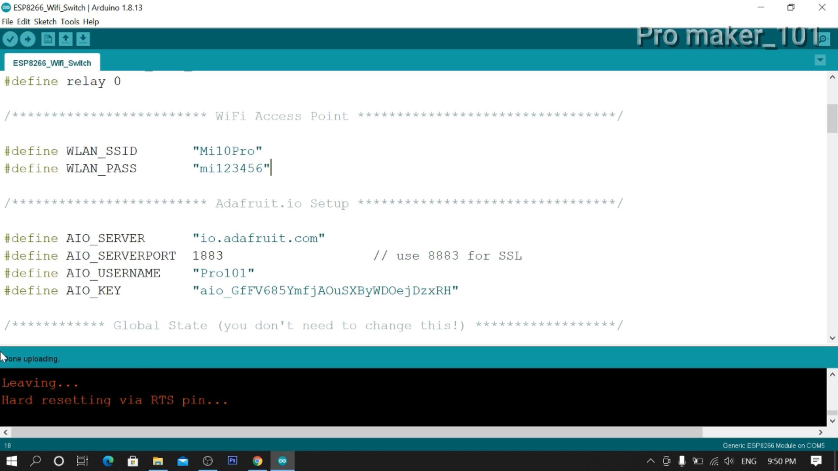Save the sketch with the Save icon
Image resolution: width=838 pixels, height=471 pixels.
point(83,39)
